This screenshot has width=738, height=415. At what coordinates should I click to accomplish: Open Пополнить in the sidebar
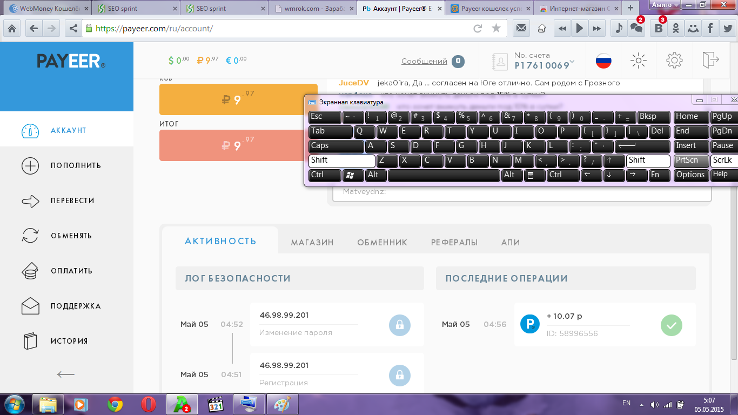(66, 165)
